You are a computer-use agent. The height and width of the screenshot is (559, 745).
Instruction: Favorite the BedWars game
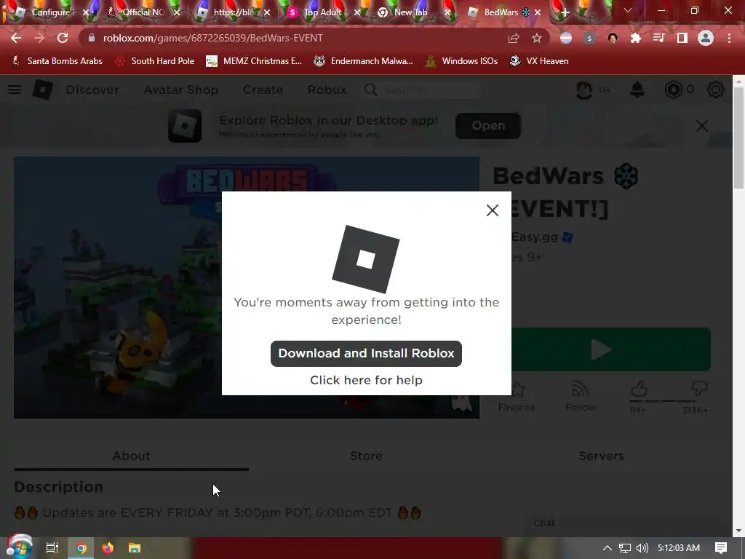click(517, 396)
